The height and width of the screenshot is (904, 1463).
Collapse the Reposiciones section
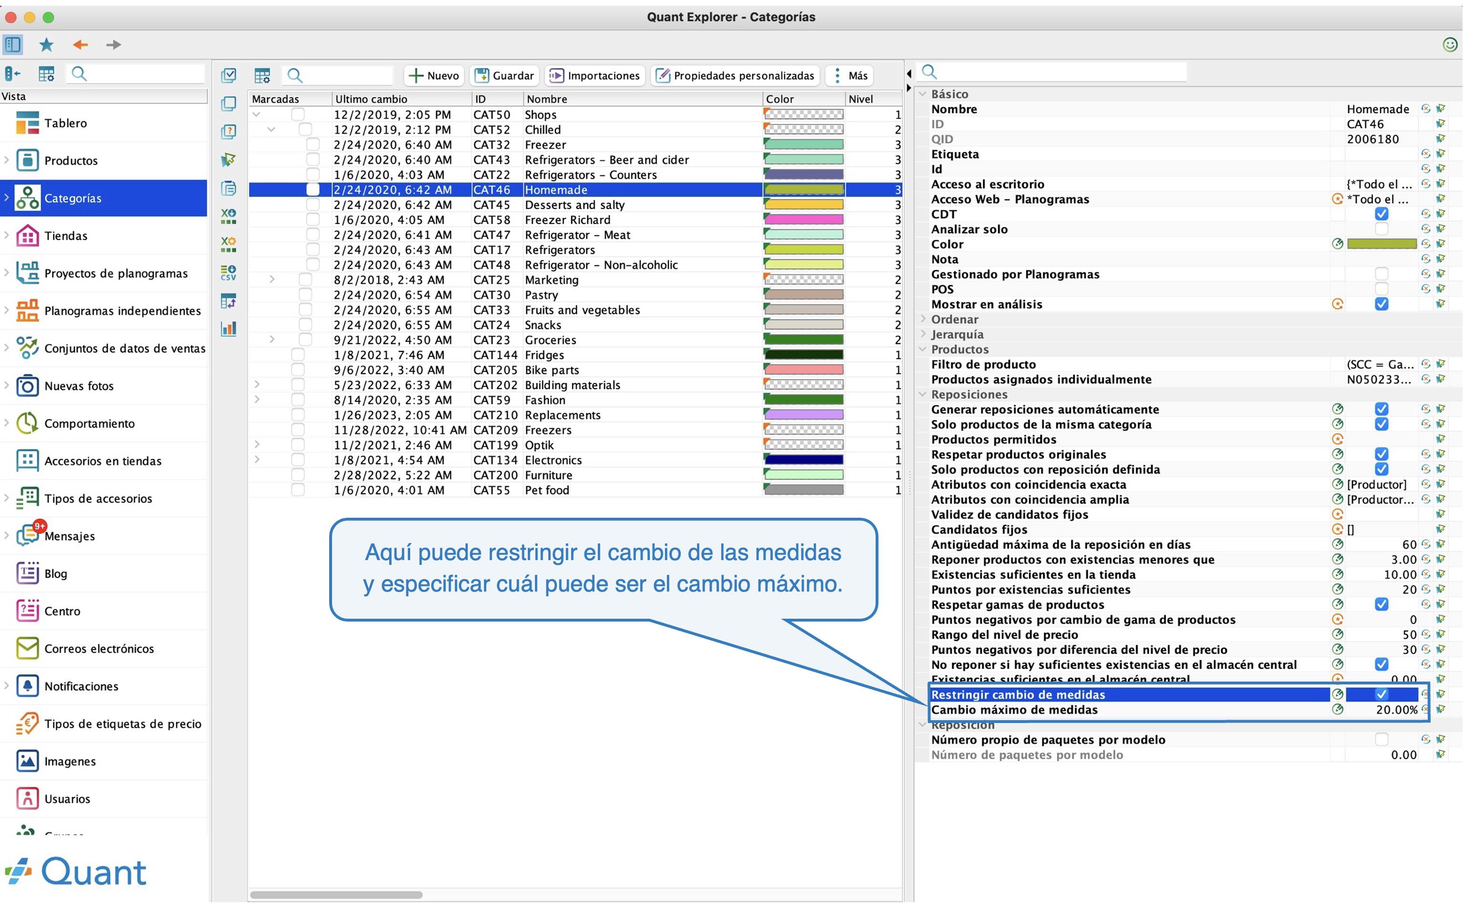922,394
